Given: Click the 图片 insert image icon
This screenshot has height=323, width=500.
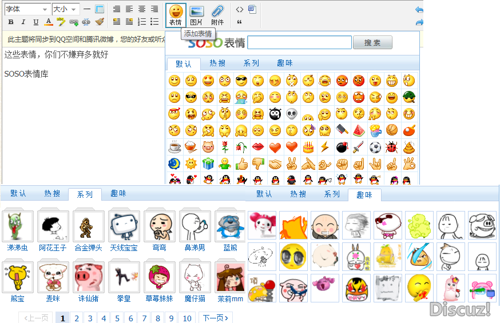Looking at the screenshot, I should pyautogui.click(x=196, y=15).
